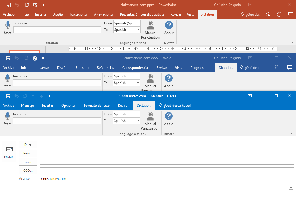Viewport: 296px width, 197px height.
Task: Toggle Manual Punctuation in Word
Action: [150, 82]
